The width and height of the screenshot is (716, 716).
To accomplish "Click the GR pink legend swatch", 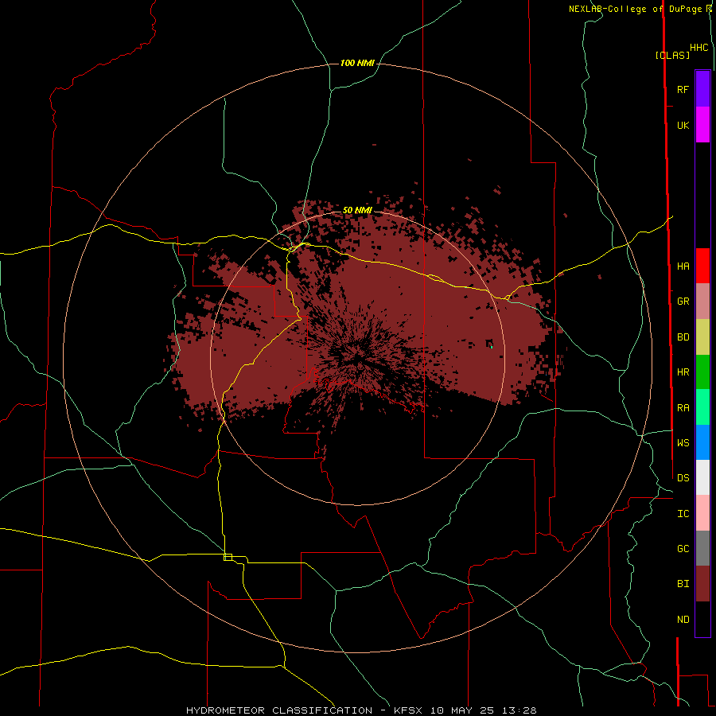I will click(702, 302).
